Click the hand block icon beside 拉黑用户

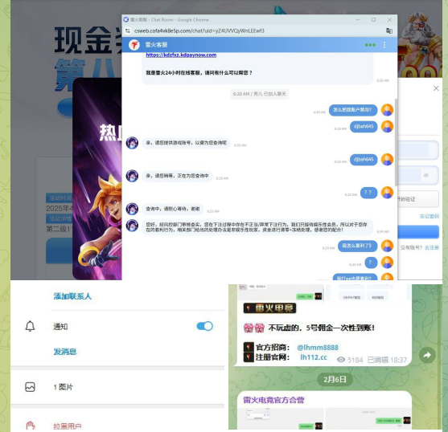point(31,426)
